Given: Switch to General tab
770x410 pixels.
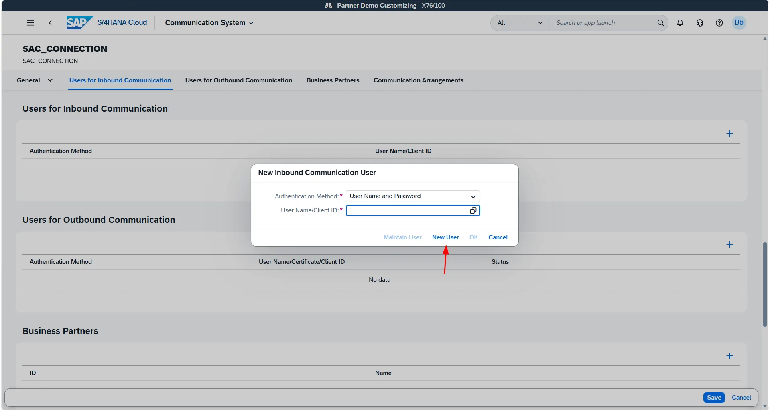Looking at the screenshot, I should [x=28, y=80].
